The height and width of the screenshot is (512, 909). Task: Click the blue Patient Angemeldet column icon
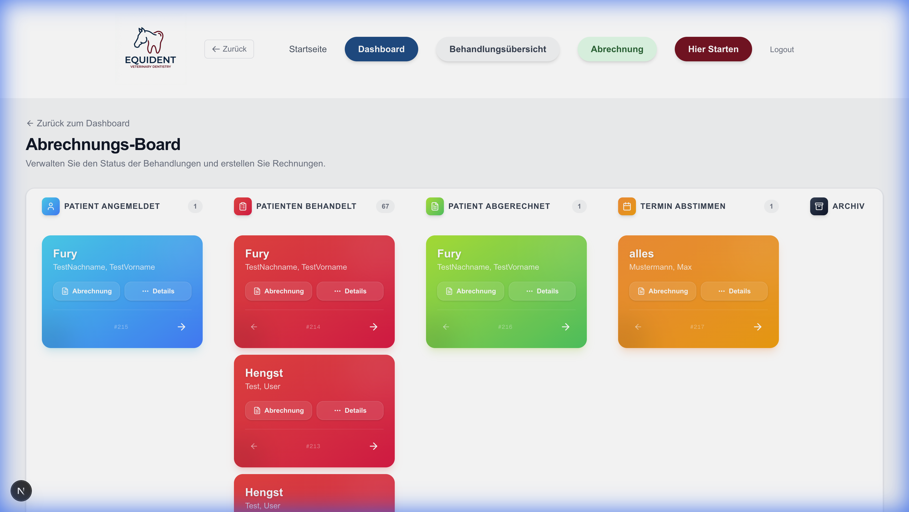51,206
